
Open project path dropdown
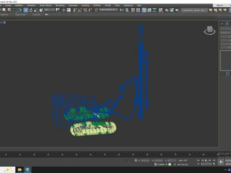click(194, 10)
